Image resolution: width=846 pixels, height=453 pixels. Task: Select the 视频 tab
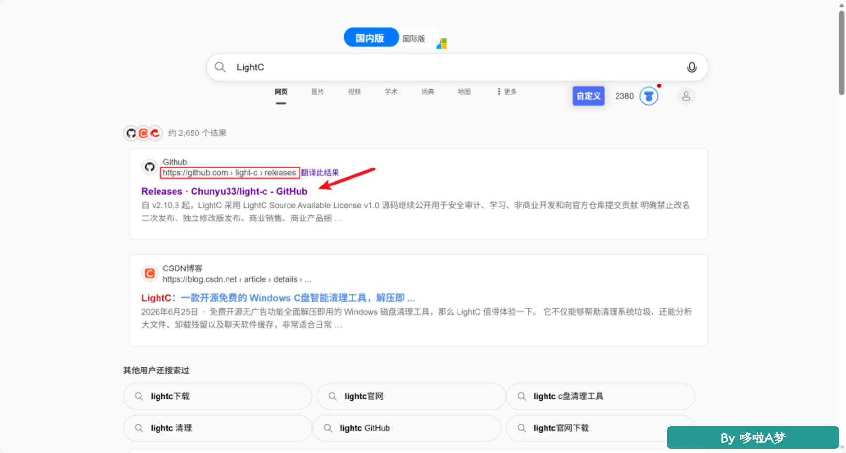[x=354, y=92]
